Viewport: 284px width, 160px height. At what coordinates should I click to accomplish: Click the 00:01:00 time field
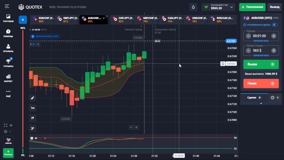[259, 36]
